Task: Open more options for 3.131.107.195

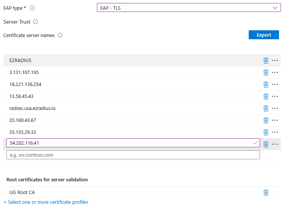Action: (275, 73)
